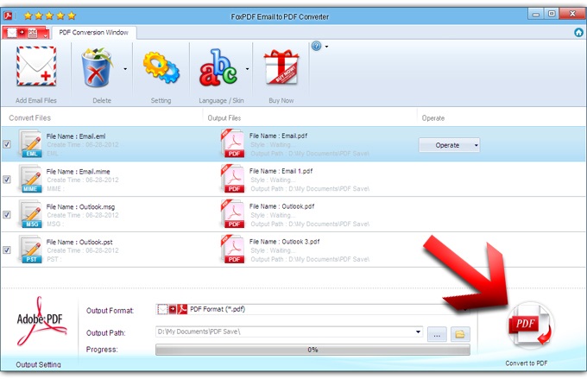Maximize the FoxPDF window
587x379 pixels.
pyautogui.click(x=552, y=14)
